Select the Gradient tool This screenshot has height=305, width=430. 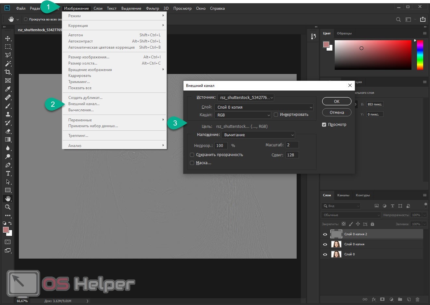pos(8,140)
